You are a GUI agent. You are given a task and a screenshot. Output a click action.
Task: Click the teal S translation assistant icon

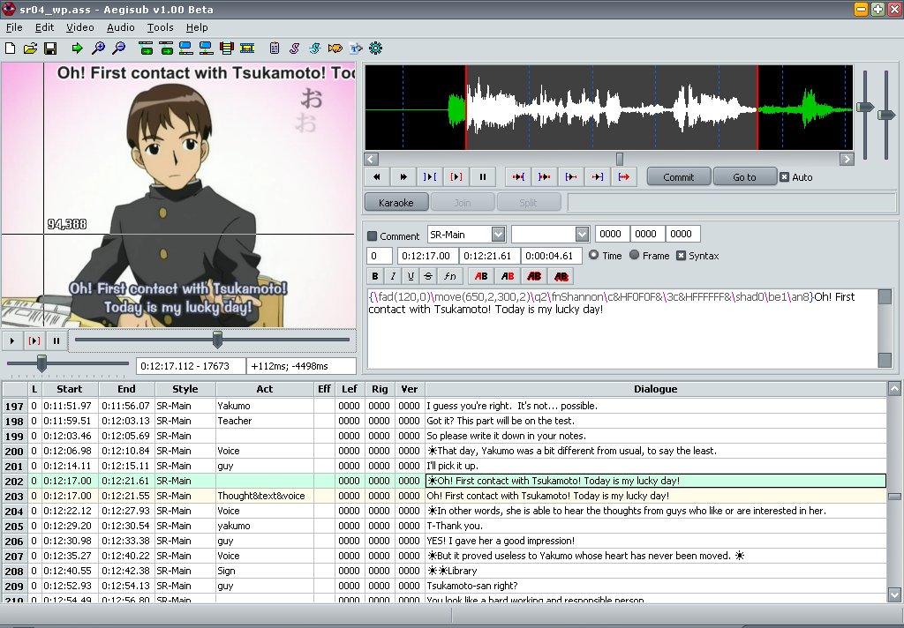click(x=315, y=49)
